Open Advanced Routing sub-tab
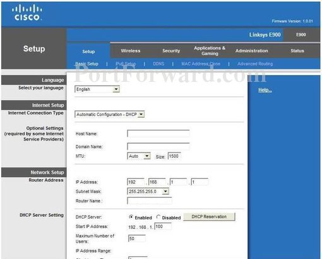Image resolution: width=322 pixels, height=259 pixels. [x=255, y=64]
